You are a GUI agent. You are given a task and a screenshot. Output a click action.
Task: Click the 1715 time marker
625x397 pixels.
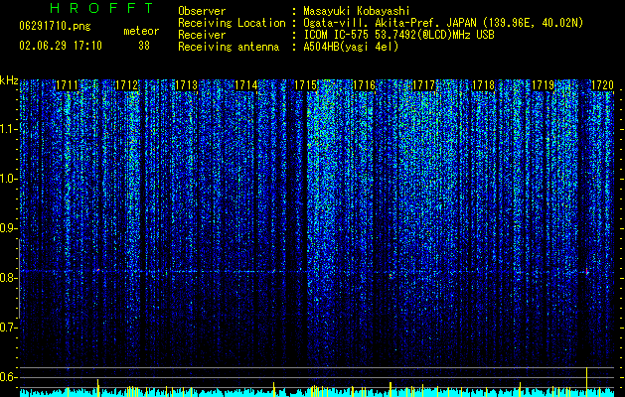305,85
